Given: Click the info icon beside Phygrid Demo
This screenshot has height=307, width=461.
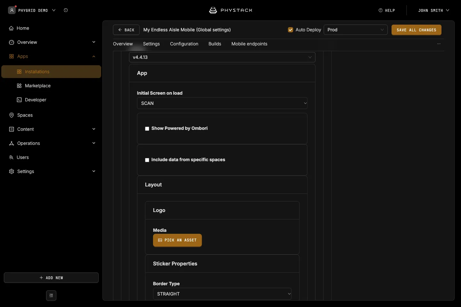Looking at the screenshot, I should click(66, 10).
